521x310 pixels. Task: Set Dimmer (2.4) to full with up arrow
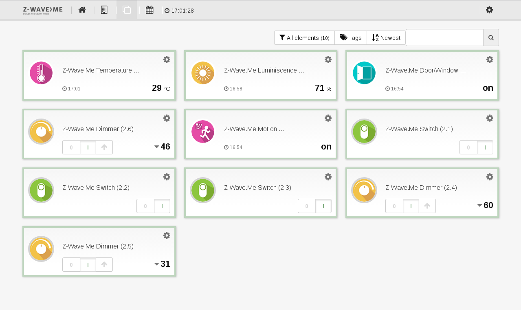click(427, 206)
